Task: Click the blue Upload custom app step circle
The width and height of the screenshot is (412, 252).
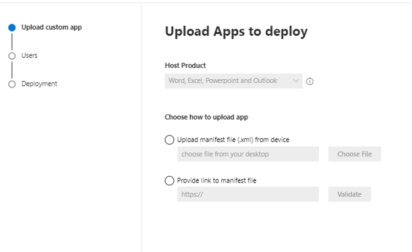Action: pos(12,28)
